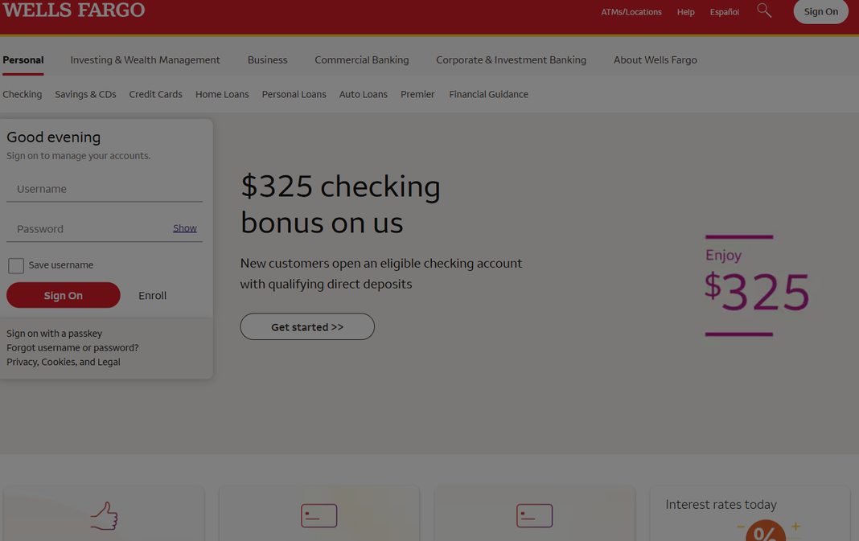Focus the Username input field

coord(105,189)
